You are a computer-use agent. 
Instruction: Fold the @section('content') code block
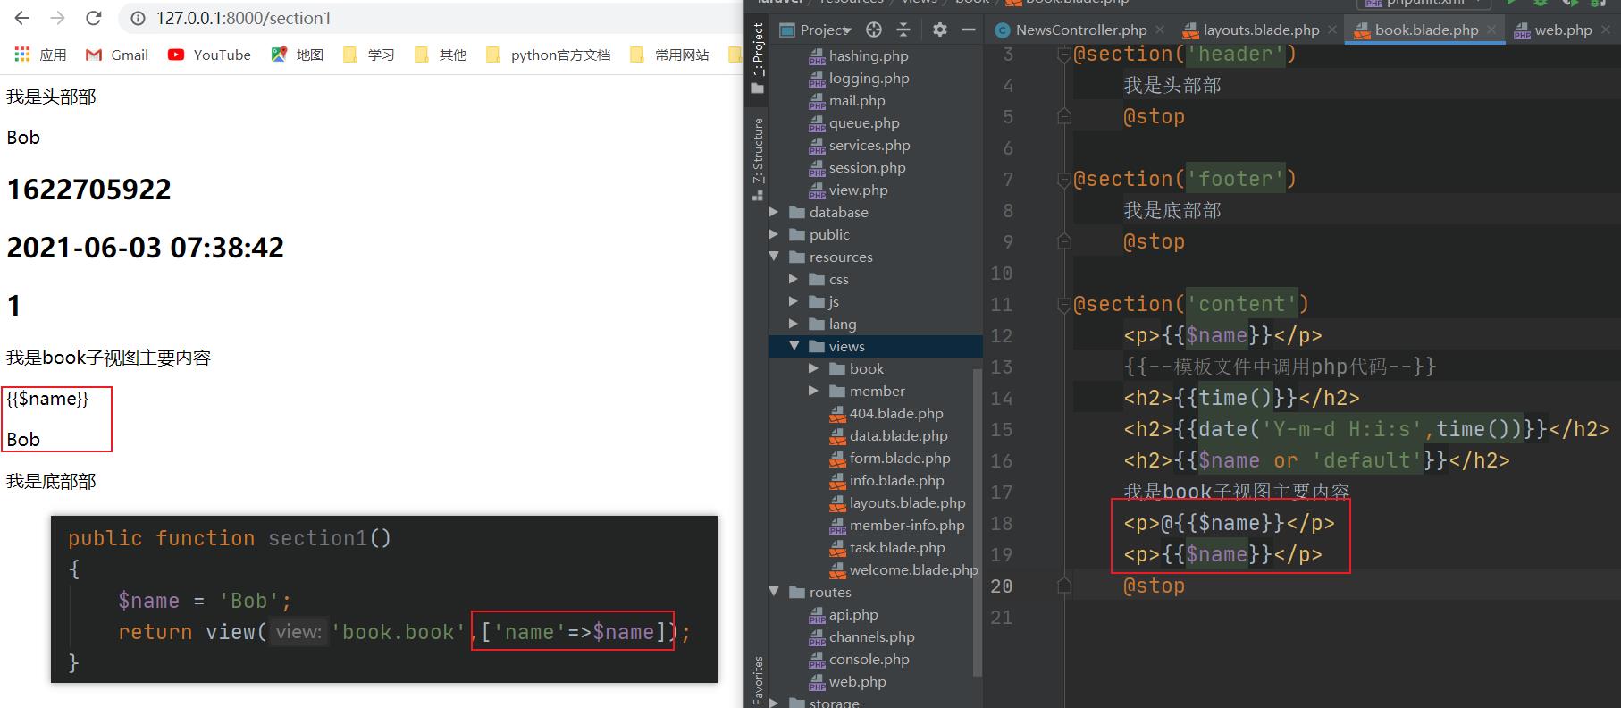point(1063,305)
